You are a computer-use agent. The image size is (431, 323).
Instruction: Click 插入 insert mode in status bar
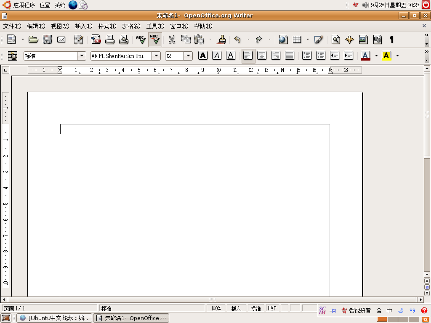tap(236, 308)
